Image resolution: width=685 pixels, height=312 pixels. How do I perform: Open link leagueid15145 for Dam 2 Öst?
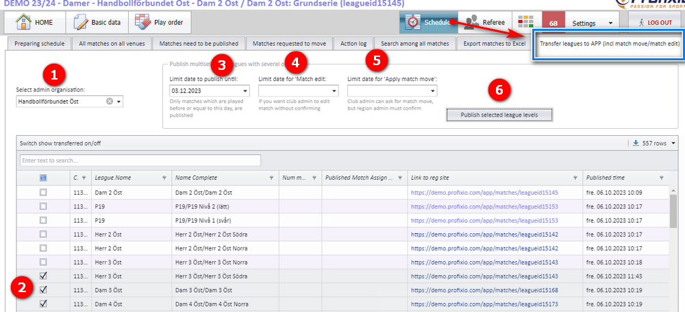point(484,192)
